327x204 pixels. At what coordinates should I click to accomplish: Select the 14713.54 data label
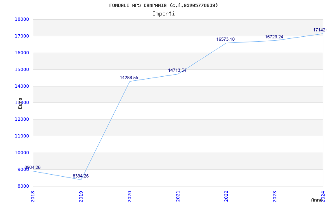[177, 70]
